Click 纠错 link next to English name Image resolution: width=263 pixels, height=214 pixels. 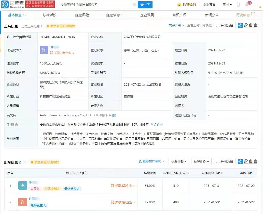tap(112, 115)
